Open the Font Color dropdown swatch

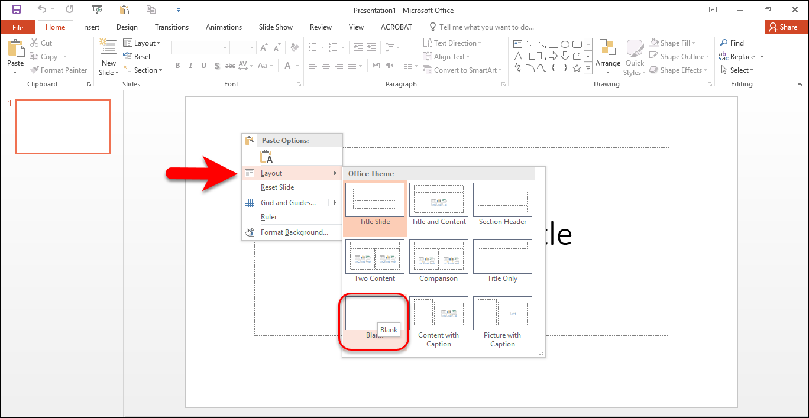298,66
